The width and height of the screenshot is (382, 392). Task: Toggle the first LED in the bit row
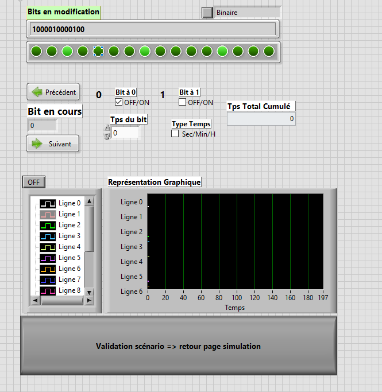coord(36,52)
